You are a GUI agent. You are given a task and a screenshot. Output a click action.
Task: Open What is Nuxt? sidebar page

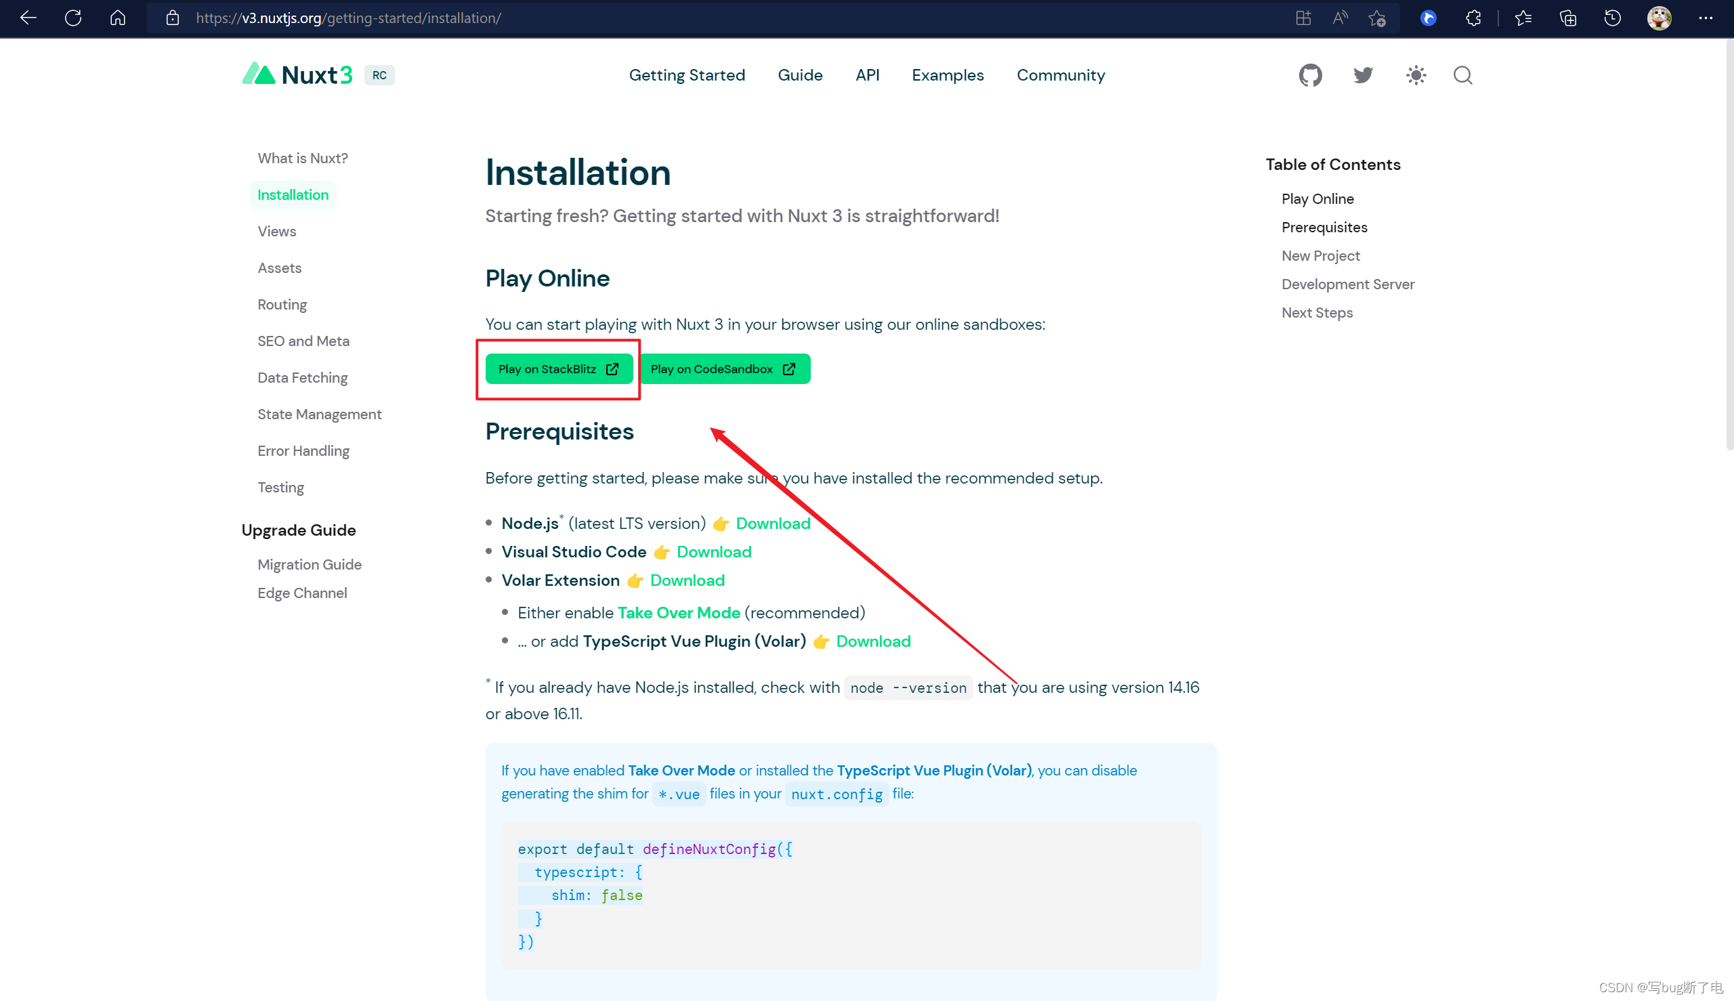[303, 158]
